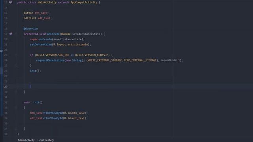Click the requestPermissions call
Viewport: 253px width, 142px height.
pos(50,60)
